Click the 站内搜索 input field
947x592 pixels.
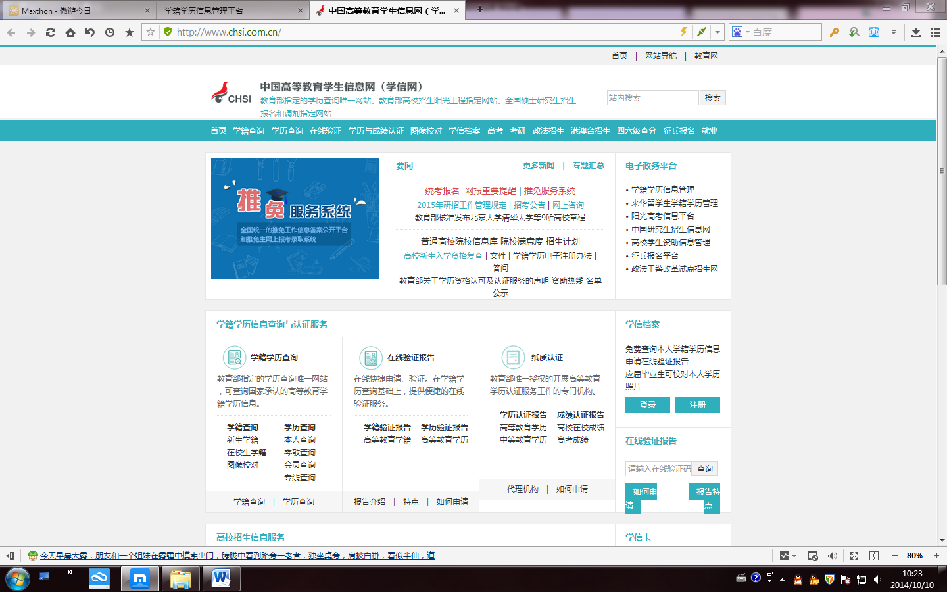(652, 98)
